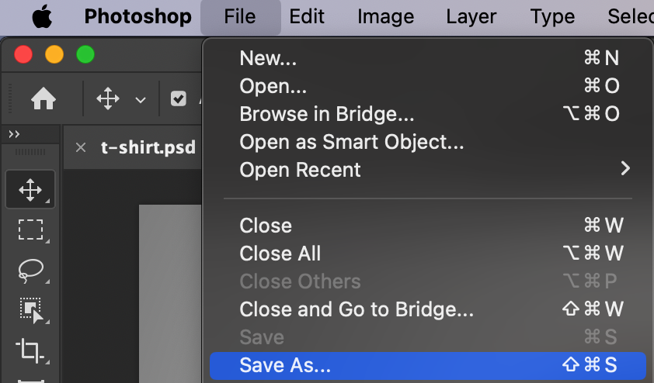Toggle the Auto-Select checkbox in options bar
Image resolution: width=654 pixels, height=383 pixels.
pos(179,98)
